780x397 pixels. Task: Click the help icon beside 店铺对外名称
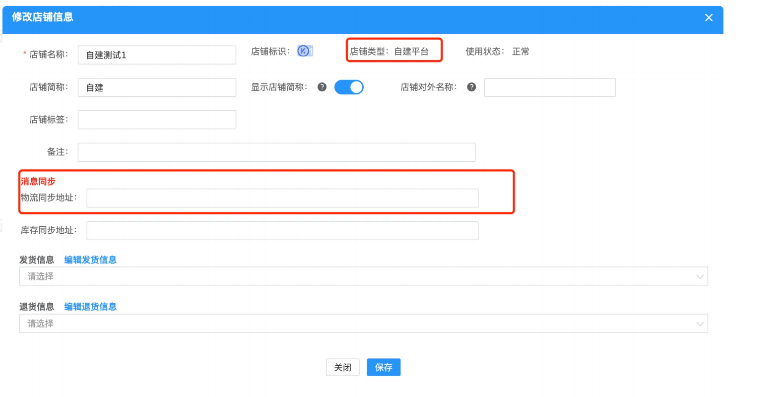(471, 87)
